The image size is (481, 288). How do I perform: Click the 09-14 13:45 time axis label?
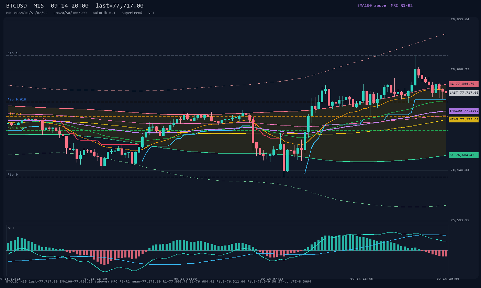tap(361, 279)
